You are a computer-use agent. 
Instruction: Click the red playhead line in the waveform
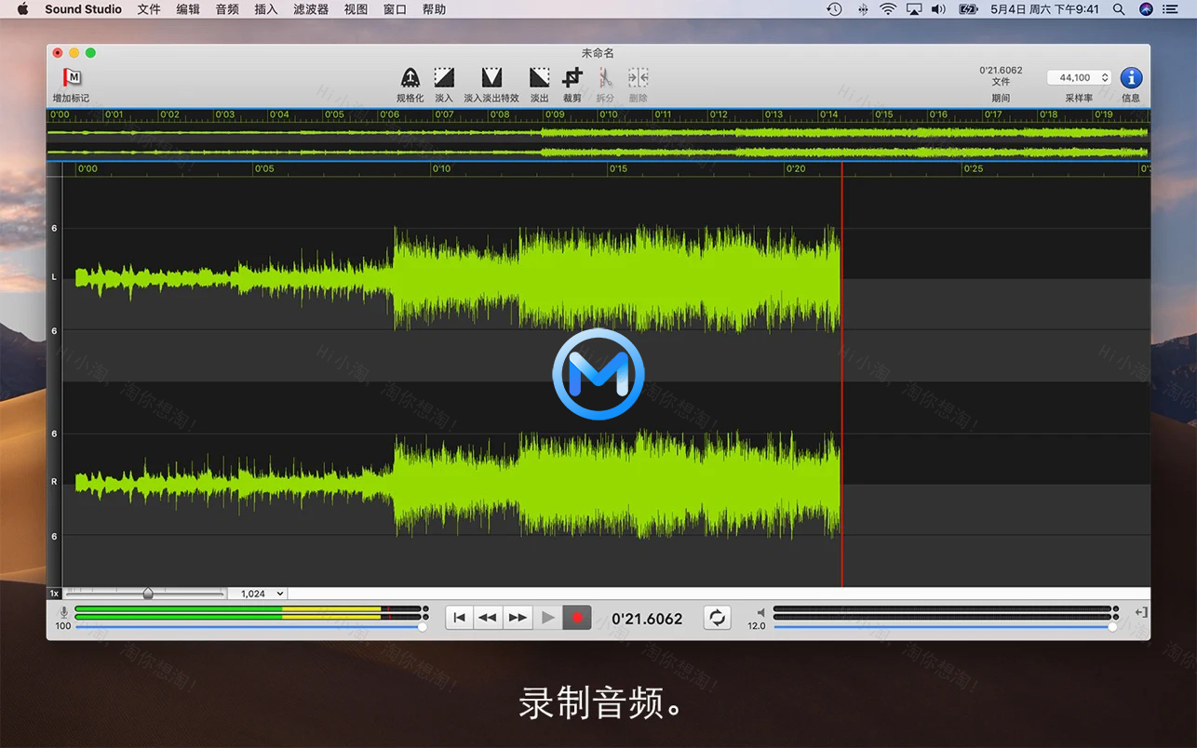[841, 372]
